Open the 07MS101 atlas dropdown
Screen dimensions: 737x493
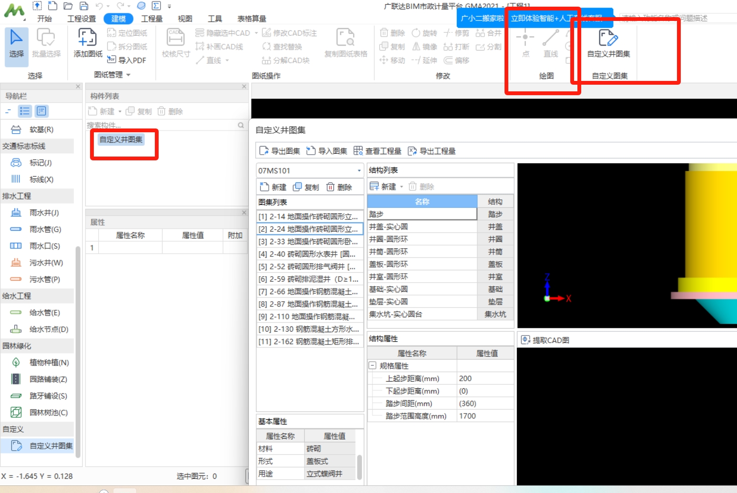[359, 171]
